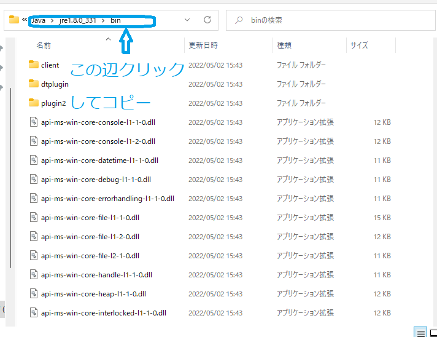Select the dtplugin folder icon

pyautogui.click(x=34, y=84)
